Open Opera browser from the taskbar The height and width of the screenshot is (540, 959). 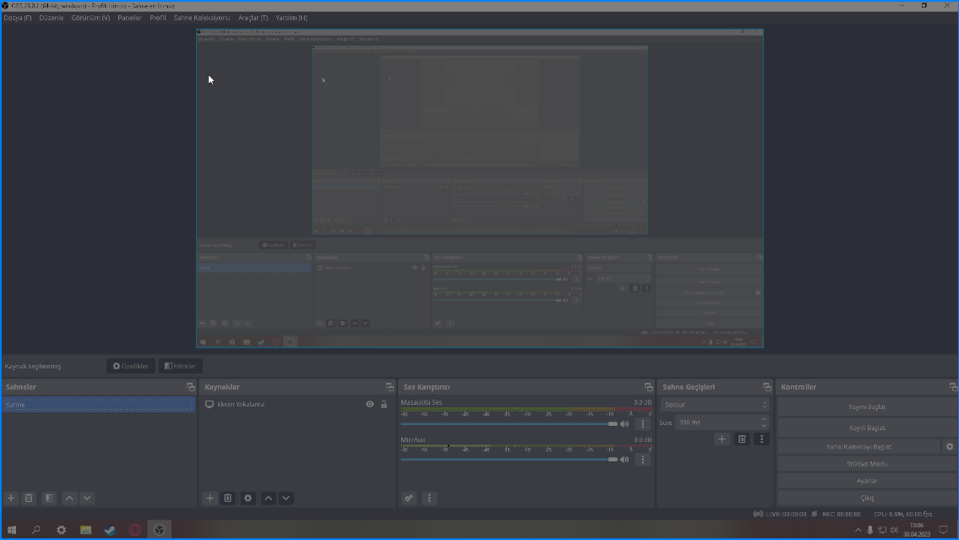(134, 530)
